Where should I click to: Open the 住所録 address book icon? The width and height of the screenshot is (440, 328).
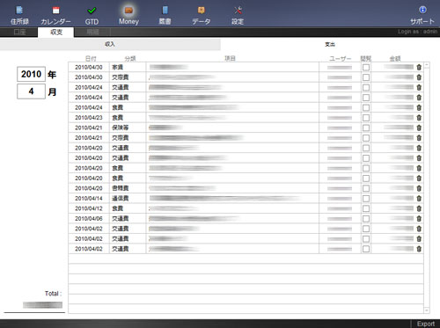coord(19,15)
